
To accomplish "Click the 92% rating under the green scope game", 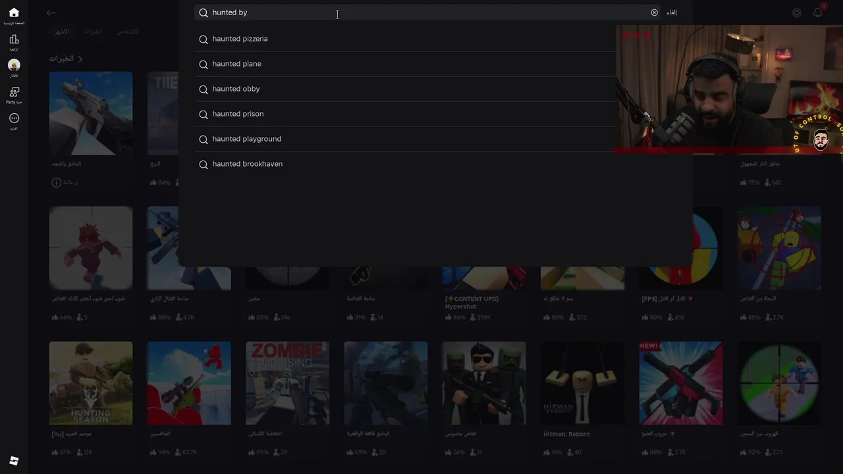I will (750, 452).
